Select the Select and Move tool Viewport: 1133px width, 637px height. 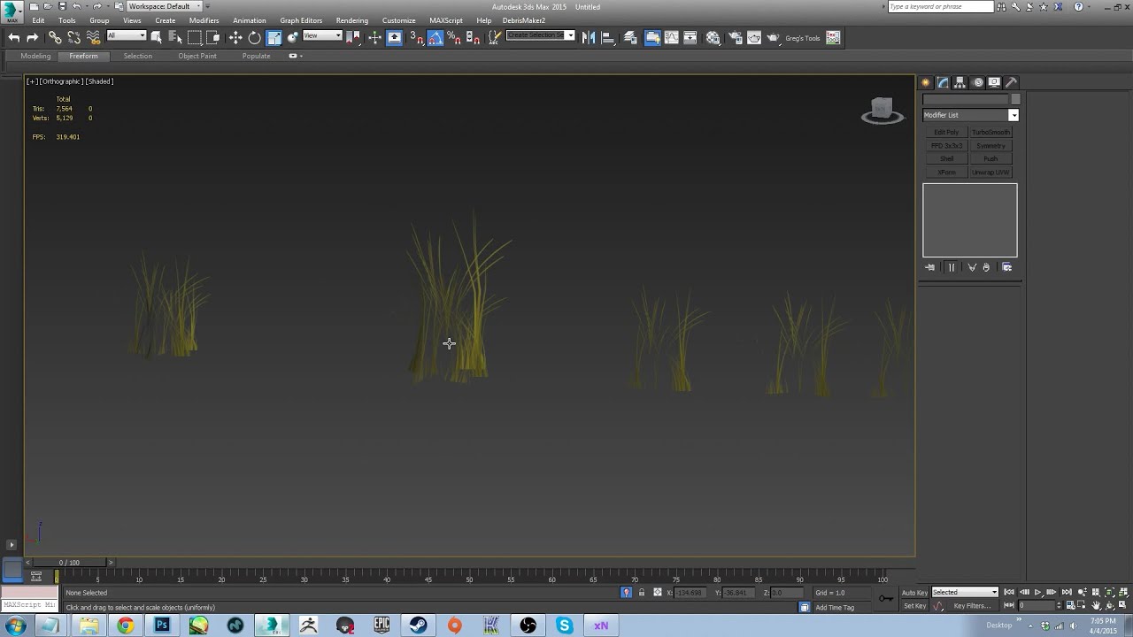[235, 37]
